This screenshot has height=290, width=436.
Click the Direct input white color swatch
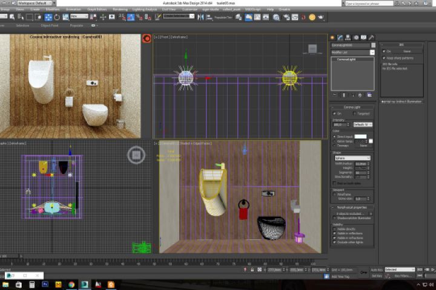[360, 137]
